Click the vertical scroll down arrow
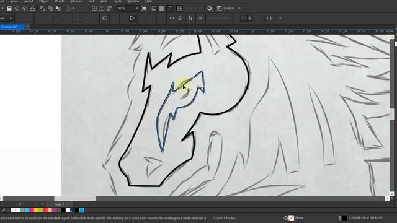This screenshot has height=223, width=397. 392,194
